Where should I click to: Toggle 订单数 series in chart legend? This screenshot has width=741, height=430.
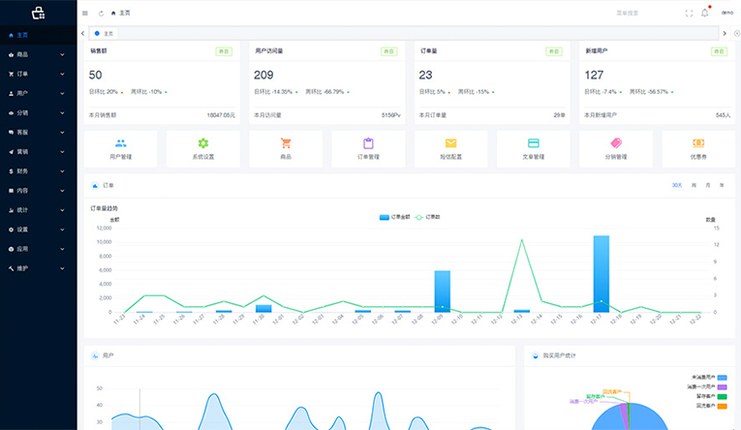pyautogui.click(x=428, y=217)
